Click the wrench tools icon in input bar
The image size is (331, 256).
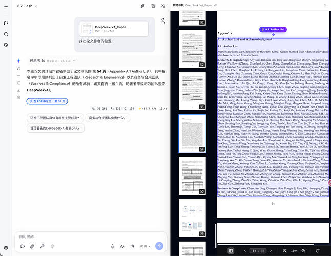coord(42,246)
